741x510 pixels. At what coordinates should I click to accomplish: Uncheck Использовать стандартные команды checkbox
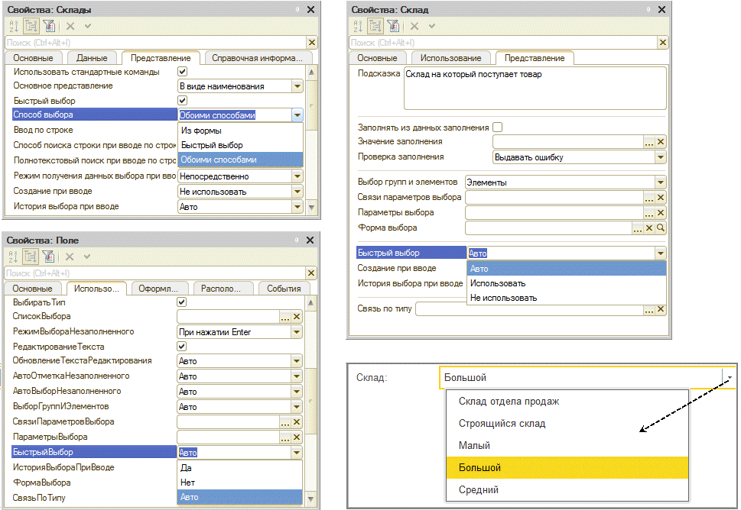[183, 72]
